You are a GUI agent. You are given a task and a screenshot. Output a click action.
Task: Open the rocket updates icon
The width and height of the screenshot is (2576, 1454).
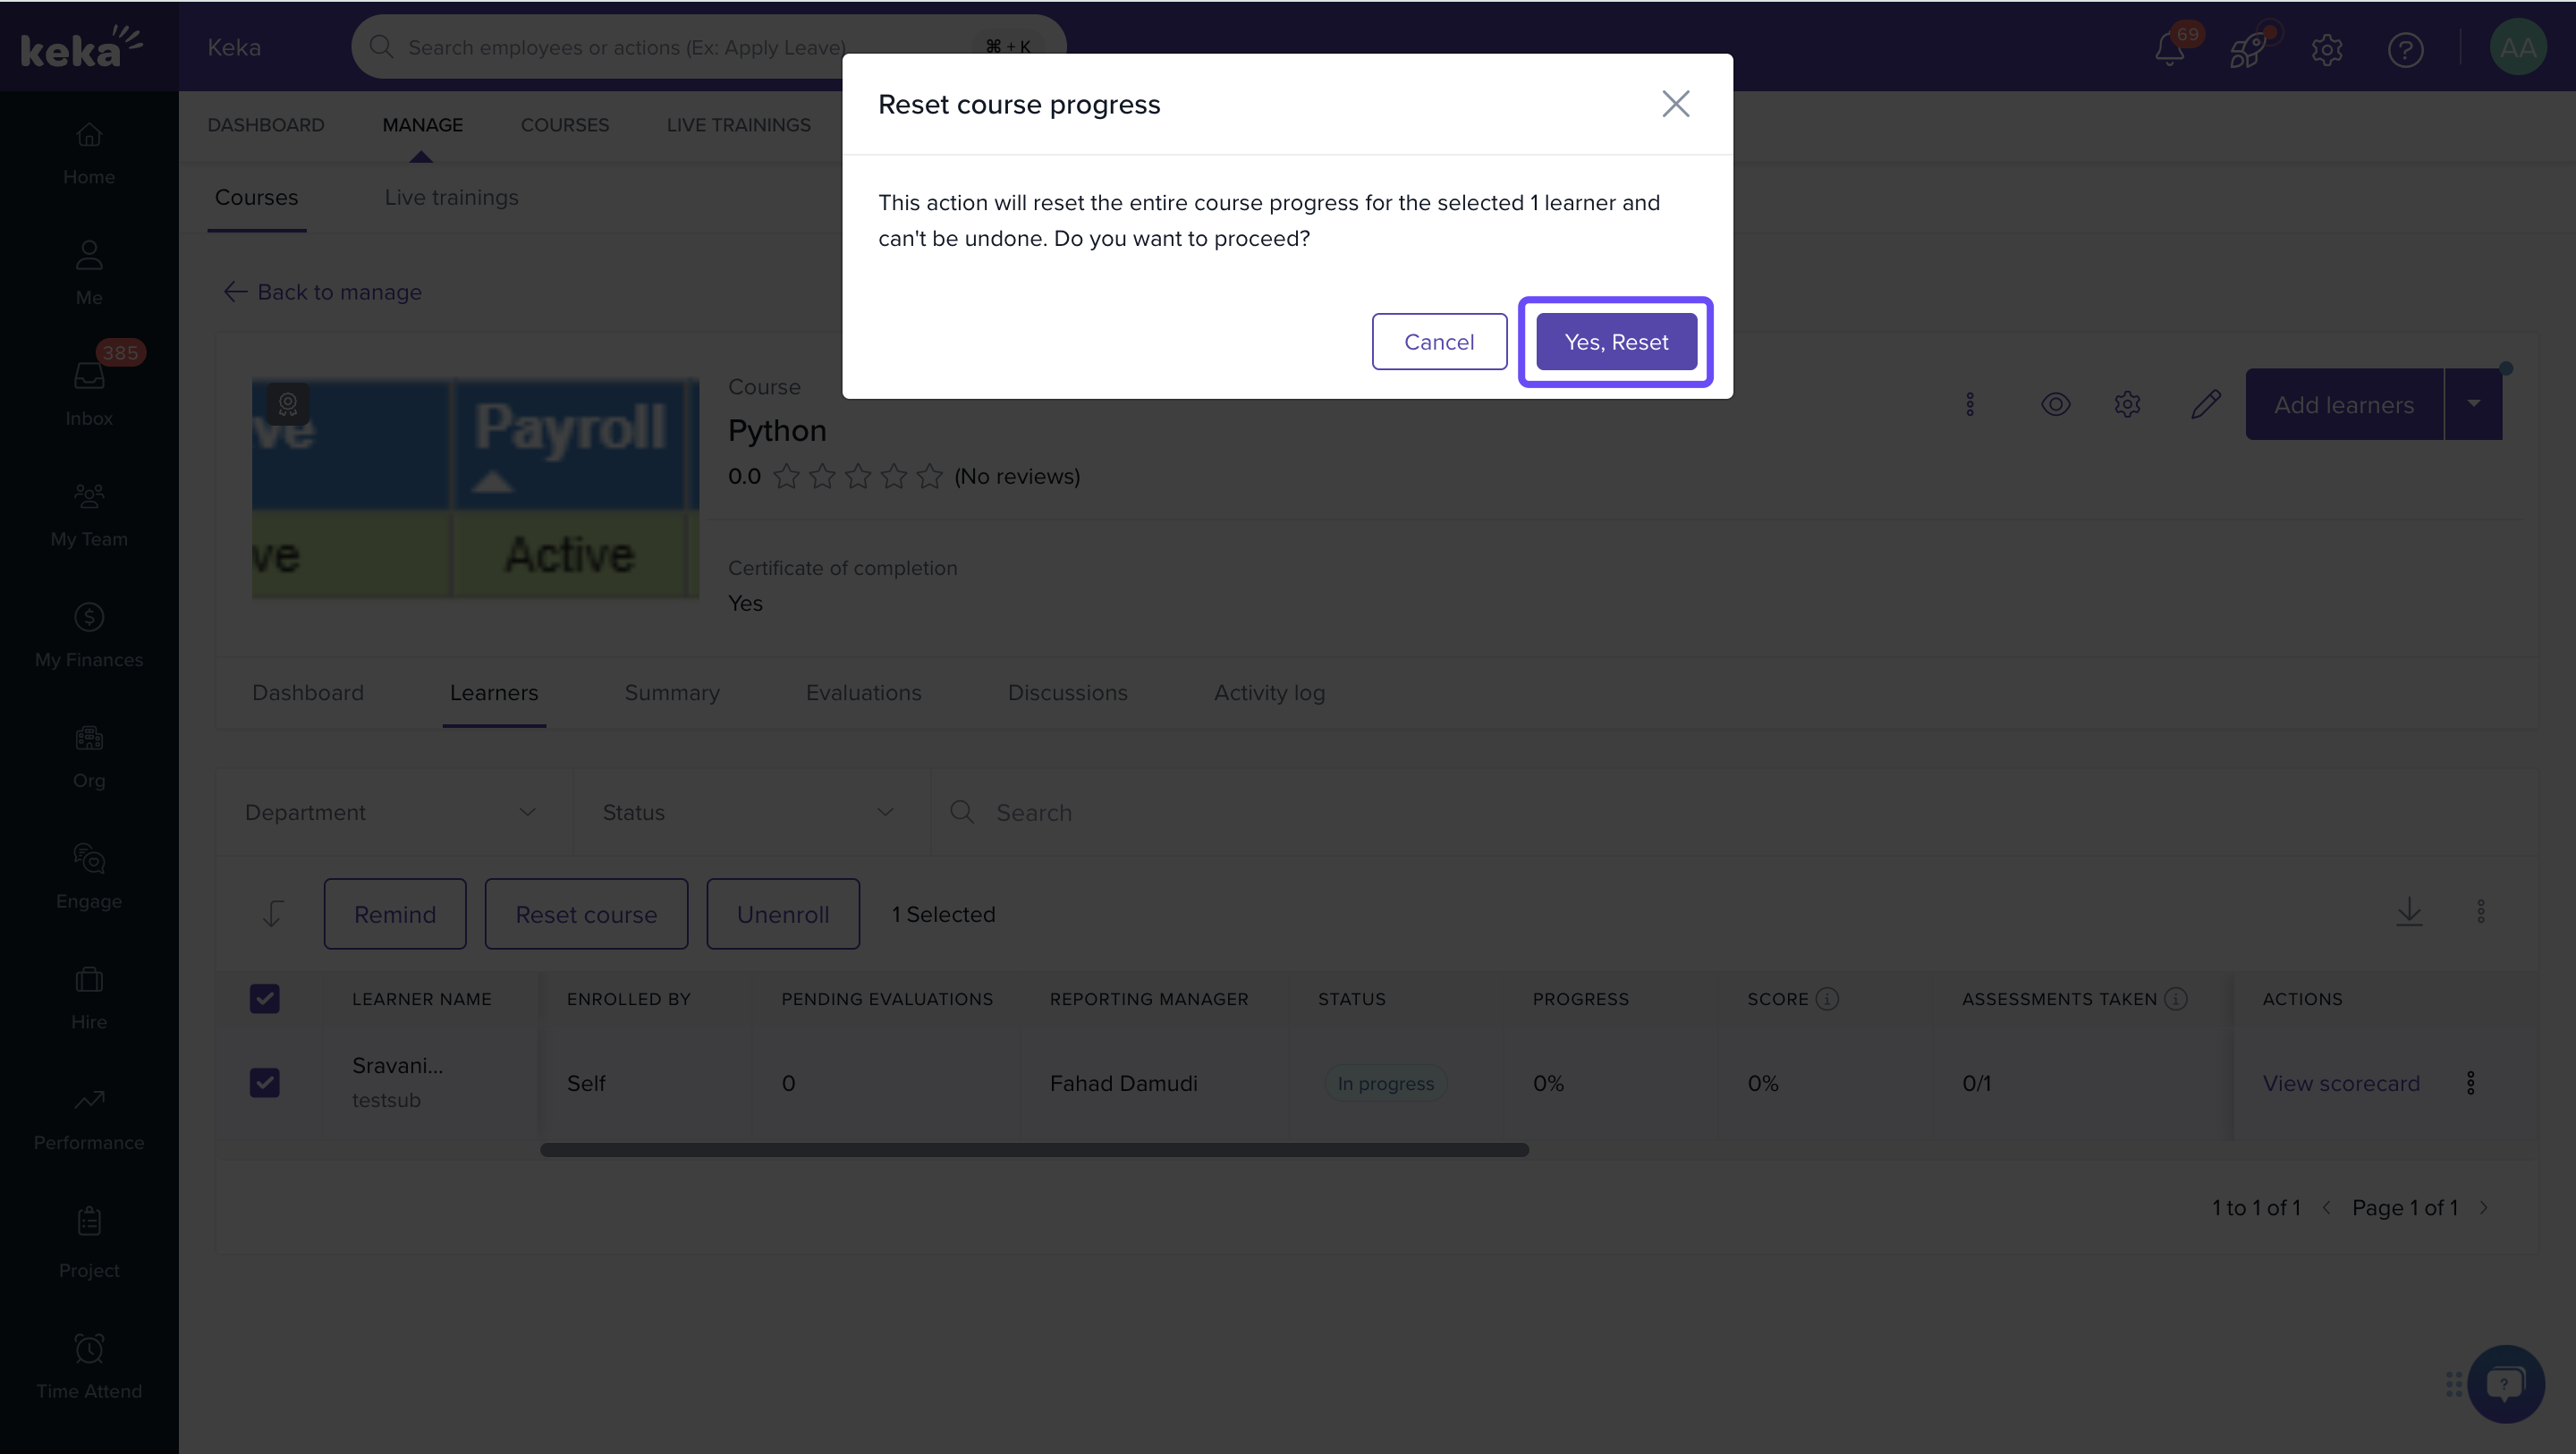click(2247, 48)
